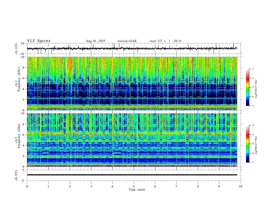The width and height of the screenshot is (271, 209).
Task: Click the 'station=GAK' label
Action: pyautogui.click(x=127, y=41)
